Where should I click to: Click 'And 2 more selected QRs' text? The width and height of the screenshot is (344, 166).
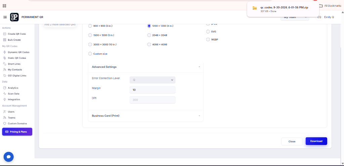[x=60, y=24]
